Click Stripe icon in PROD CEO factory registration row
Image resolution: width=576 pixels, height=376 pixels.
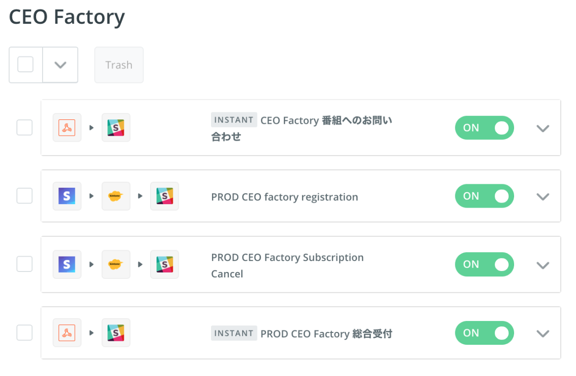pyautogui.click(x=67, y=196)
